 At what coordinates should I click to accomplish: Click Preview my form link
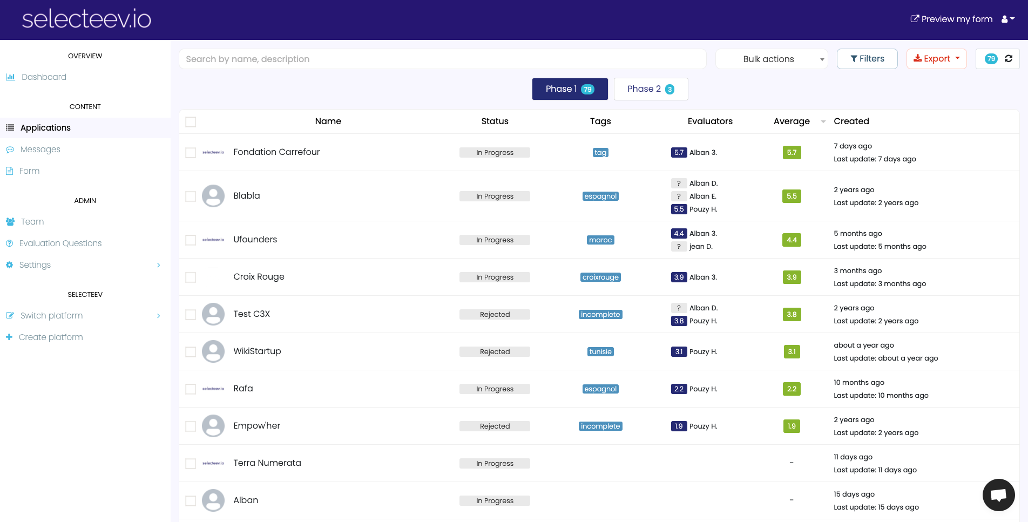(951, 19)
